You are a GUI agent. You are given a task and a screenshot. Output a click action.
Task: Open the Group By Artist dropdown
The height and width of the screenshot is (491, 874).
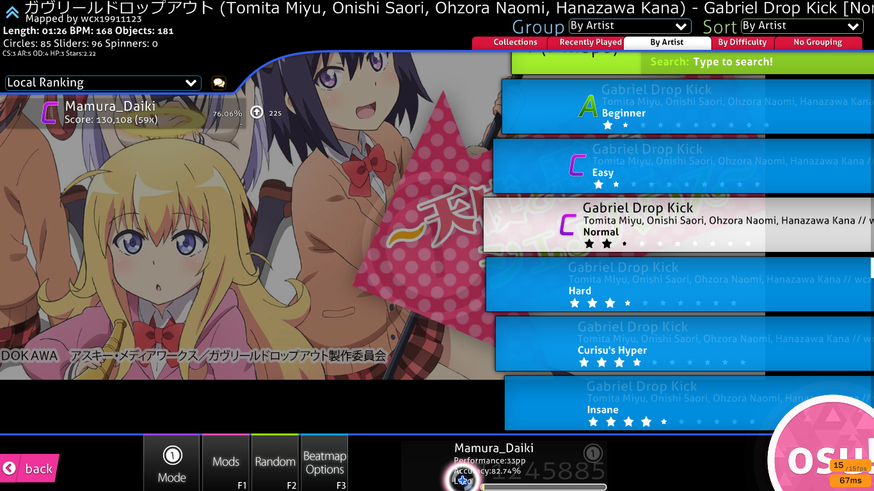pyautogui.click(x=630, y=26)
